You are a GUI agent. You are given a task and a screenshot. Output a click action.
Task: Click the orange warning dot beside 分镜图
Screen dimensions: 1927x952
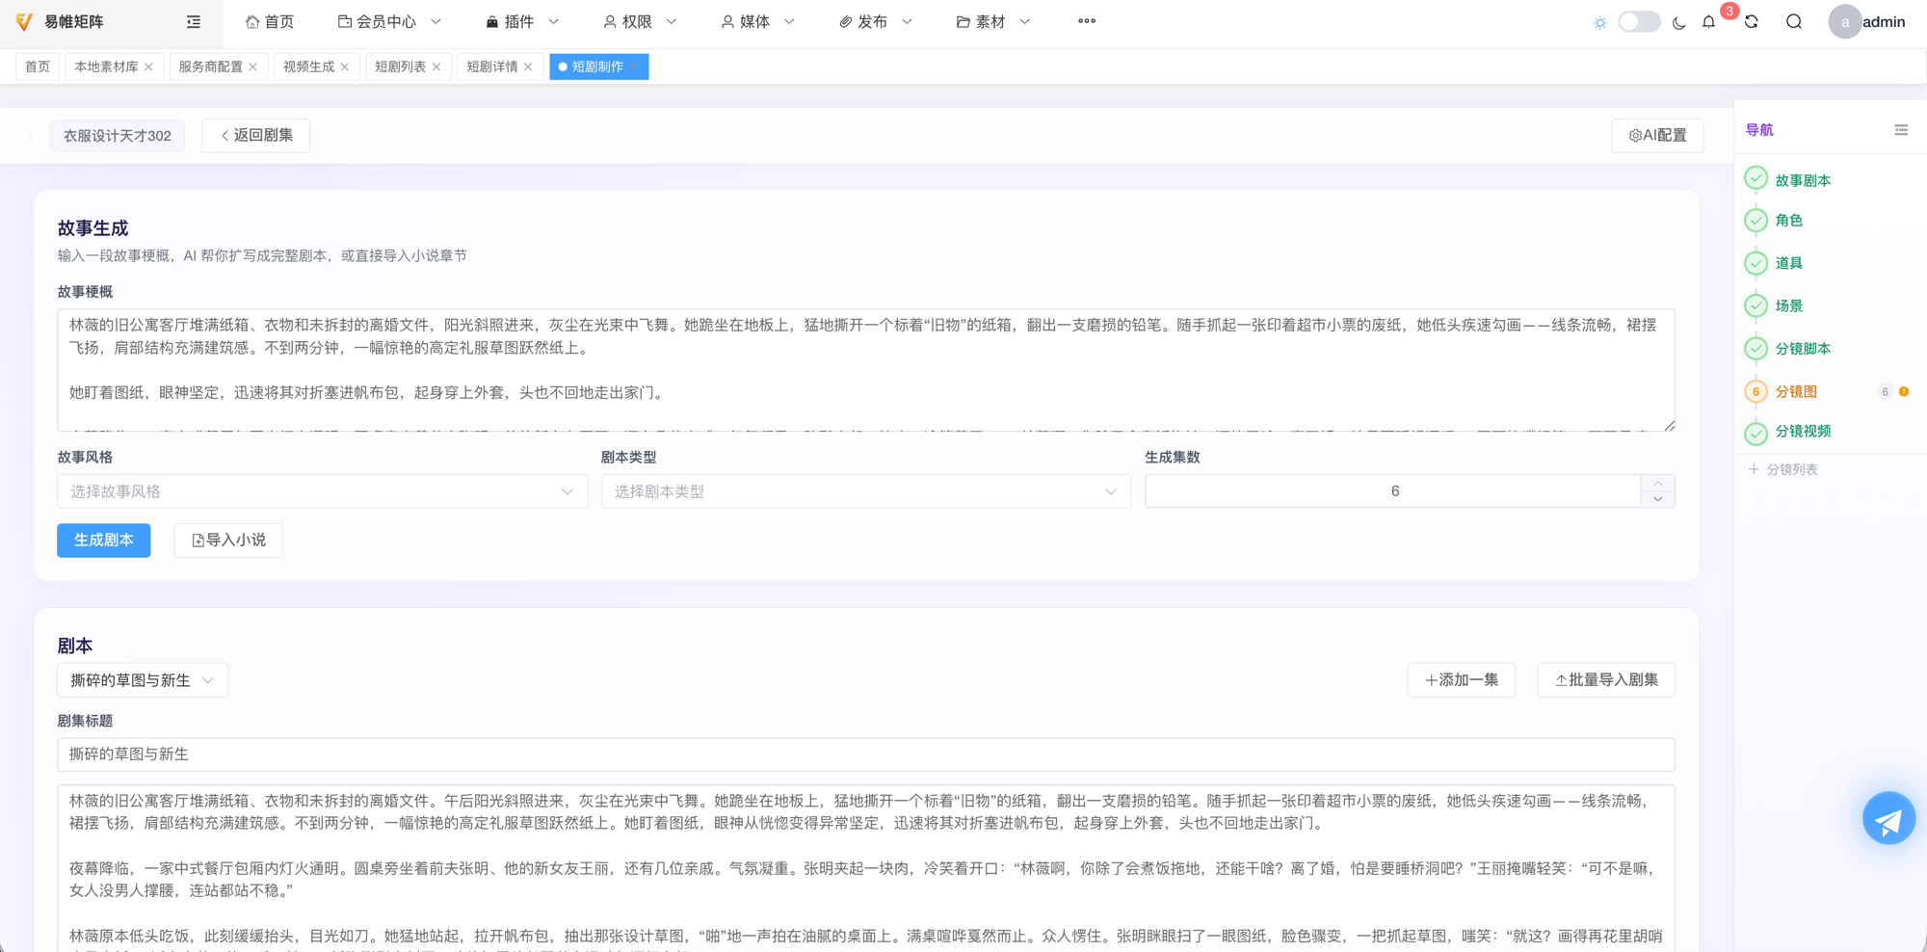click(x=1904, y=391)
